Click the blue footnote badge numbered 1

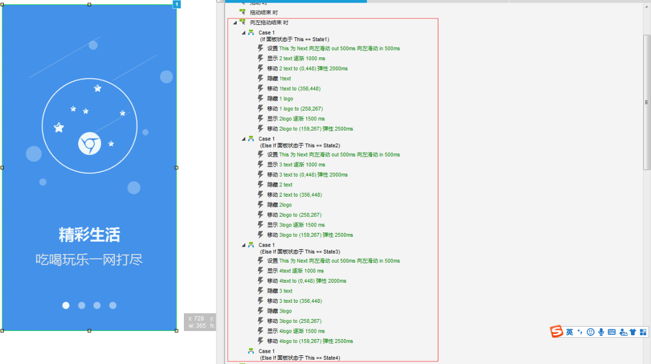click(x=176, y=4)
